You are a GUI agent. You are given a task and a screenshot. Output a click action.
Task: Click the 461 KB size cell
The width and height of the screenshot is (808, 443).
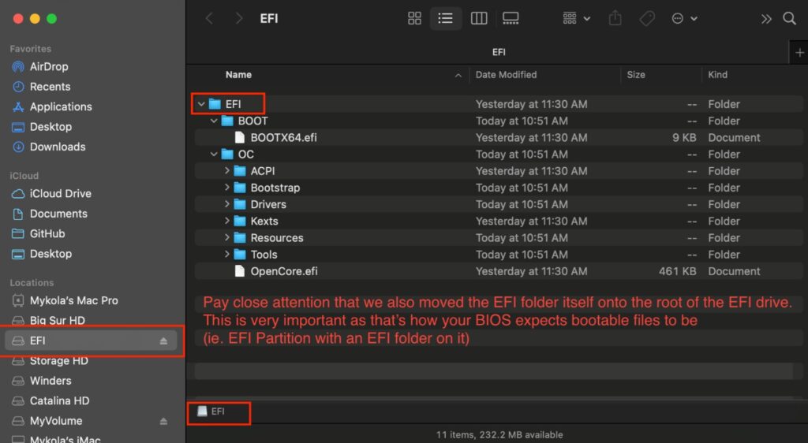point(677,271)
